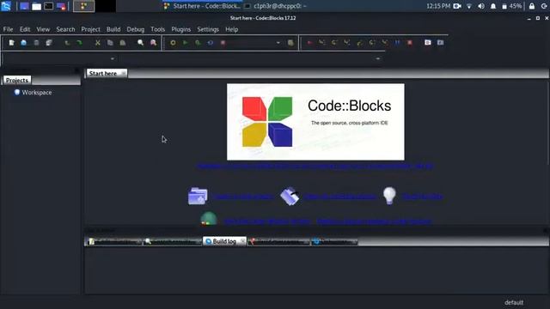Image resolution: width=550 pixels, height=309 pixels.
Task: Click the Open an existing project icon
Action: click(290, 197)
